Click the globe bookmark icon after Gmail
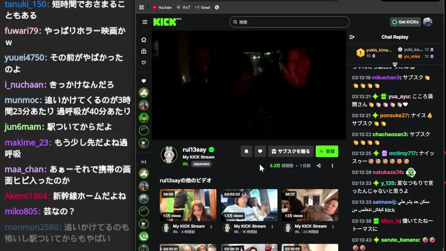The height and width of the screenshot is (251, 446). pyautogui.click(x=217, y=7)
